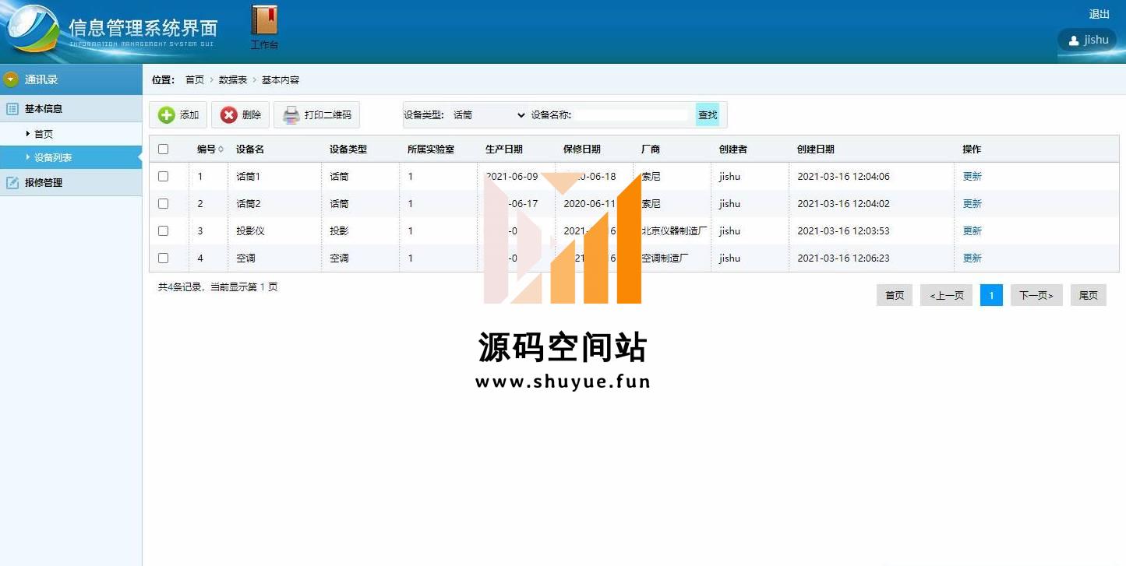
Task: Click 首页 in the breadcrumb
Action: coord(195,80)
